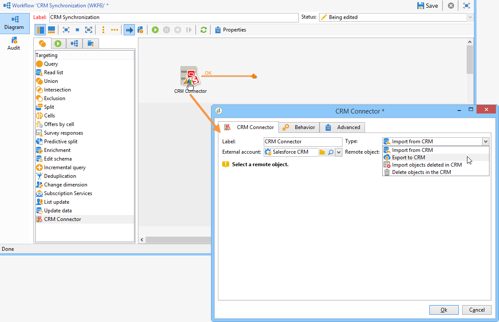499x322 pixels.
Task: Choose Export to CRM option
Action: [x=436, y=158]
